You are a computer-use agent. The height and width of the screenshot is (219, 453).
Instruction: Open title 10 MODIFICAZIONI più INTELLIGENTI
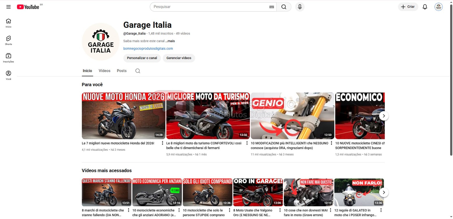pos(289,146)
